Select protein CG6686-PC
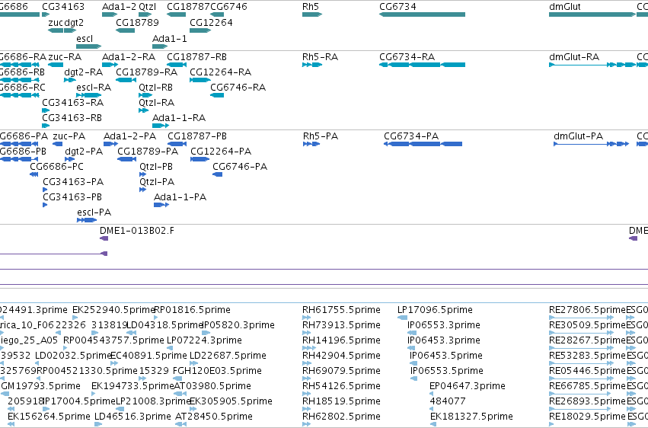This screenshot has width=648, height=428. pyautogui.click(x=34, y=174)
